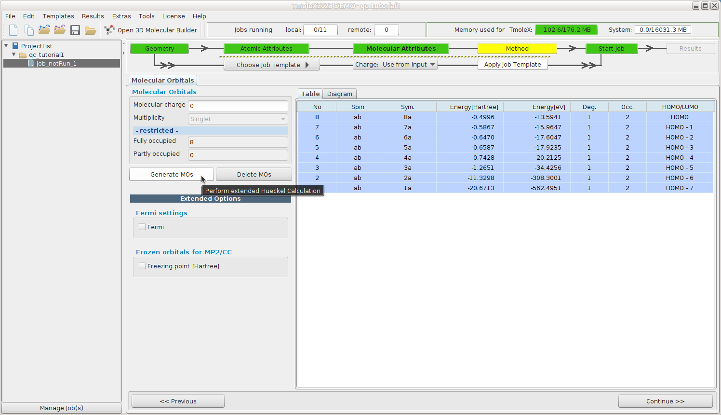Click the plain open folder icon

[x=90, y=30]
